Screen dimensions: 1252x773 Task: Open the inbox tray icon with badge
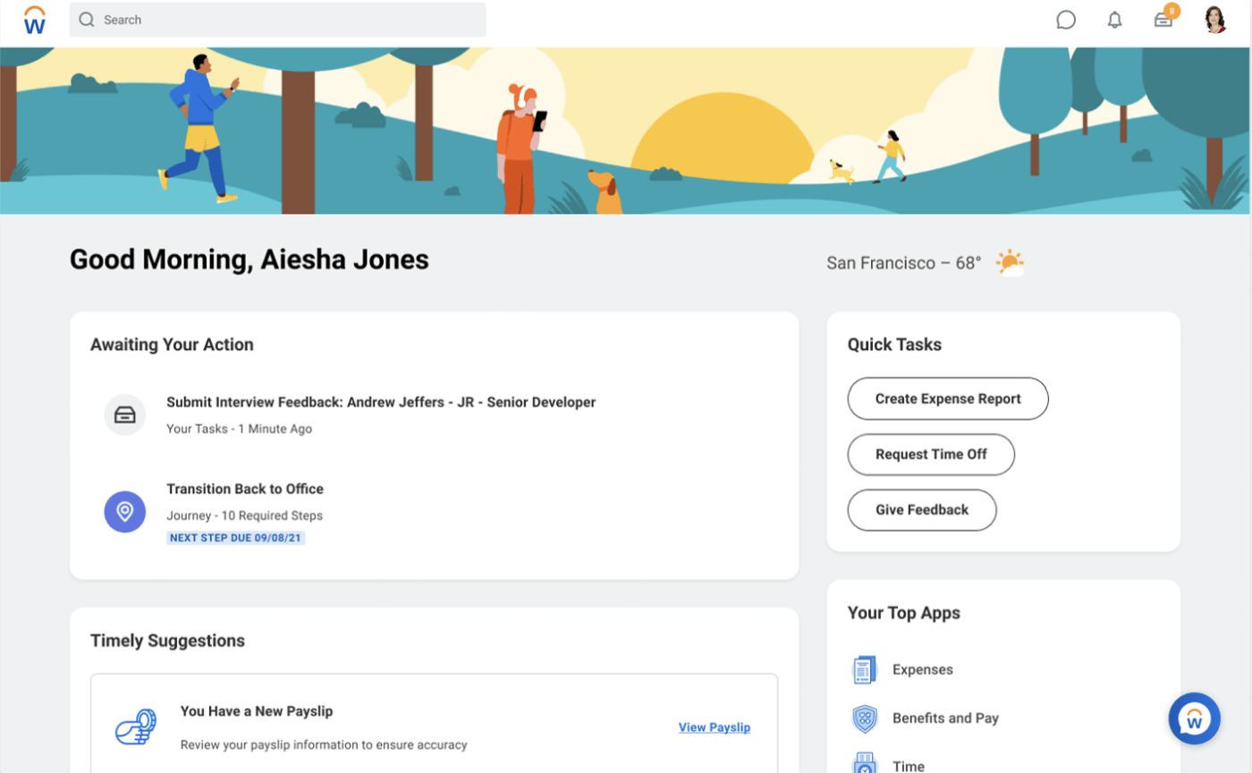point(1165,18)
